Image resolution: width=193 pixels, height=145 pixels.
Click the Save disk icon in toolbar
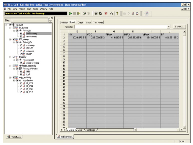coord(96,13)
